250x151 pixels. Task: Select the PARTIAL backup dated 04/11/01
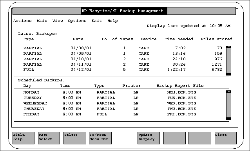pyautogui.click(x=123, y=65)
